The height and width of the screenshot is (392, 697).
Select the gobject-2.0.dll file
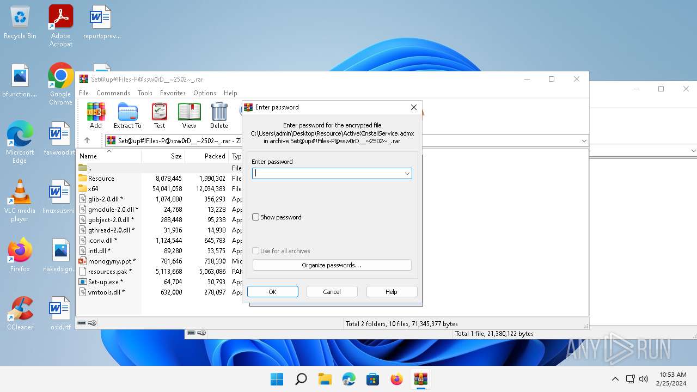click(111, 220)
